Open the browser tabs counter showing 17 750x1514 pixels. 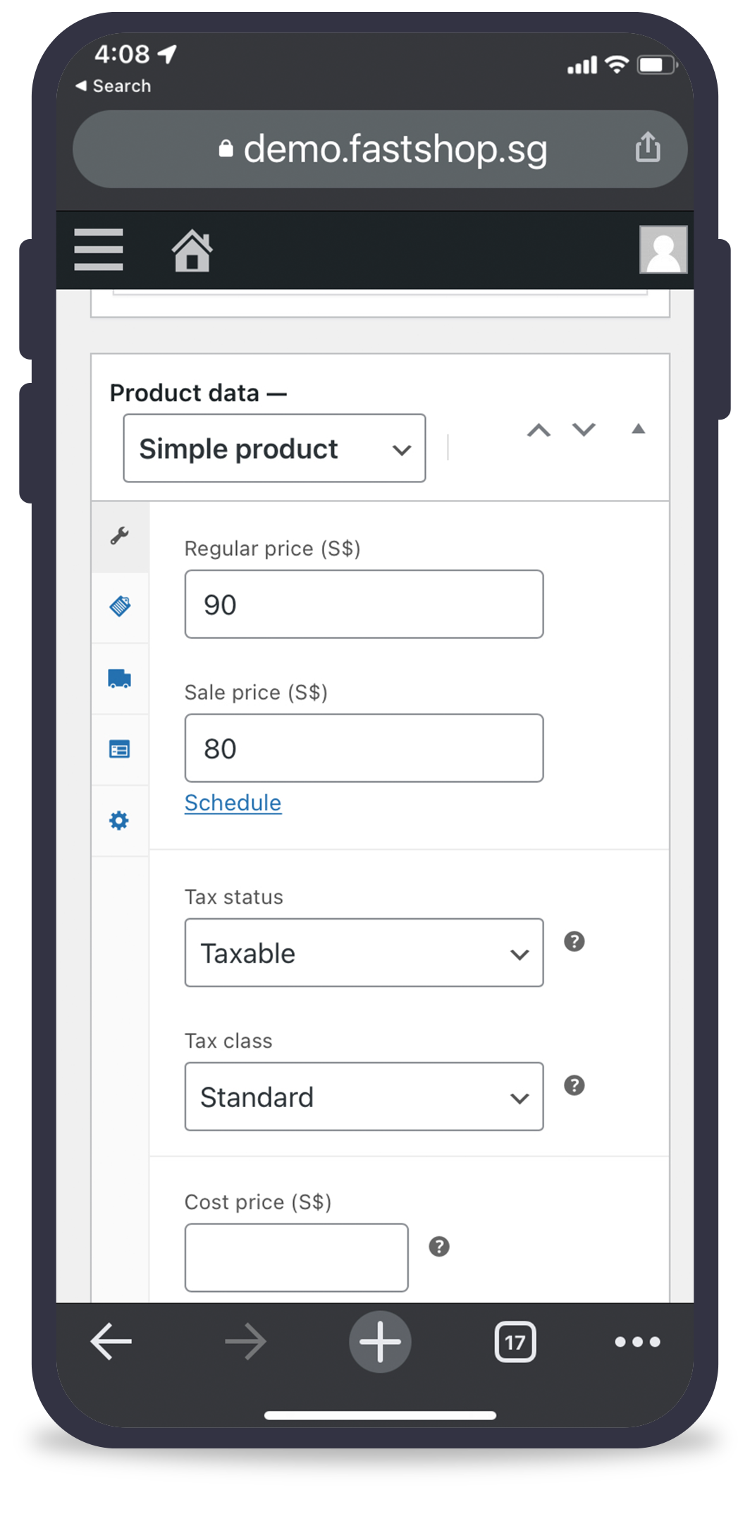[515, 1342]
